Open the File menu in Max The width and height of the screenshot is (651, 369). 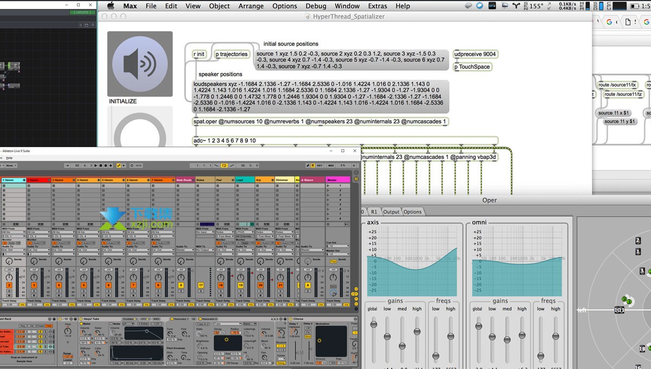(x=151, y=6)
